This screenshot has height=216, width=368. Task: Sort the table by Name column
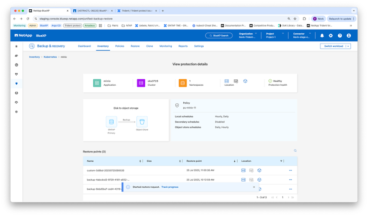pyautogui.click(x=140, y=161)
